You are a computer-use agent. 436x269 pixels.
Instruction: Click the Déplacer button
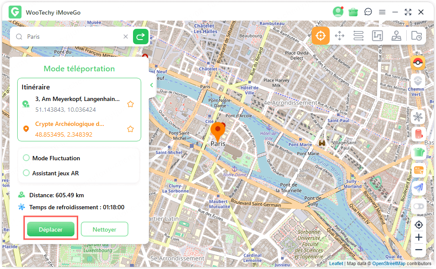click(51, 229)
